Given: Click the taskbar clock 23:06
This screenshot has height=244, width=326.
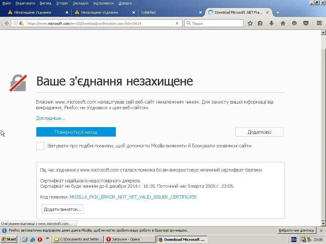Looking at the screenshot, I should tap(318, 240).
